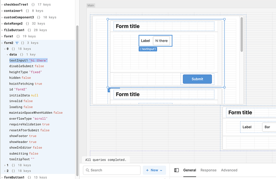Image resolution: width=276 pixels, height=179 pixels.
Task: Click the drag handle of second form
Action: (109, 91)
